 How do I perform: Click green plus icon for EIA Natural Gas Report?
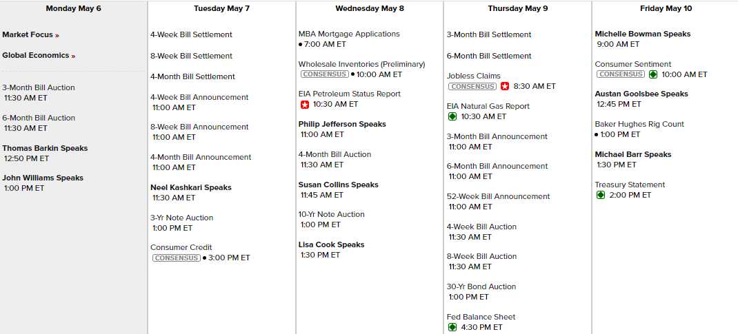(452, 116)
